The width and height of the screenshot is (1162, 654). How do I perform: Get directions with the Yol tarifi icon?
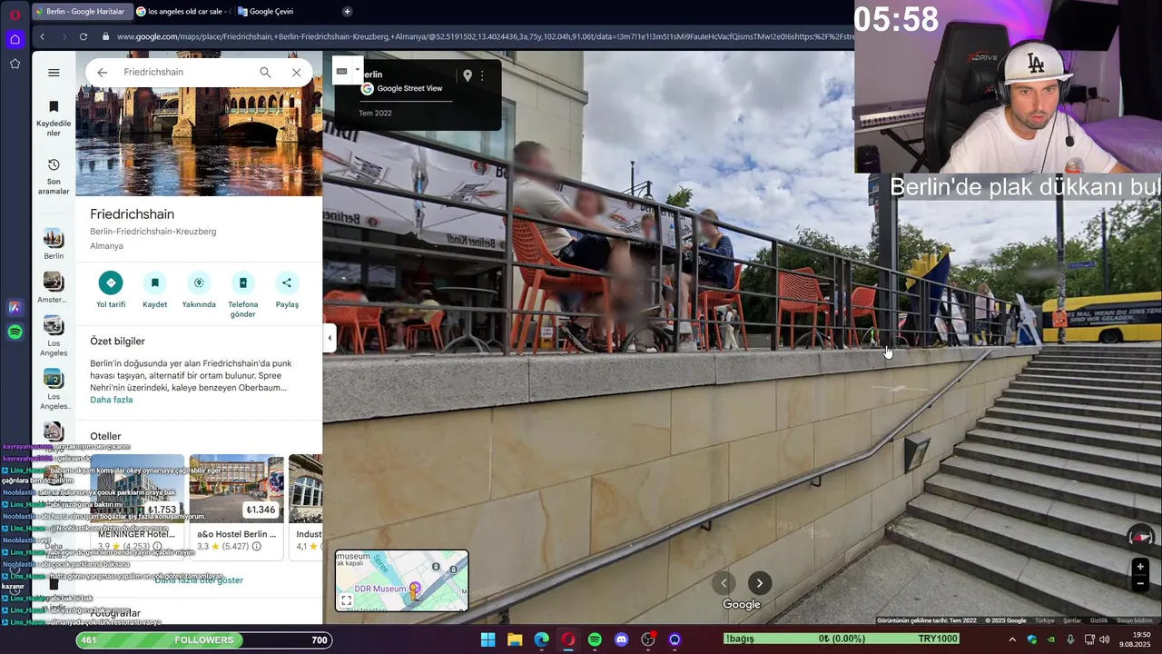(x=111, y=282)
